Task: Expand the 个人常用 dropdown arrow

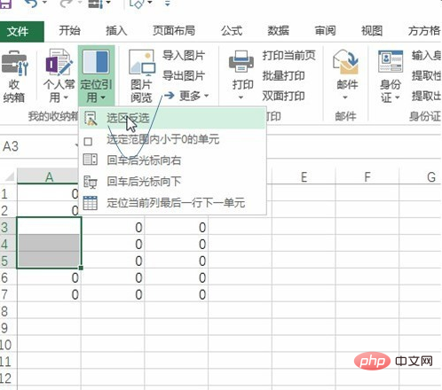Action: [x=66, y=97]
